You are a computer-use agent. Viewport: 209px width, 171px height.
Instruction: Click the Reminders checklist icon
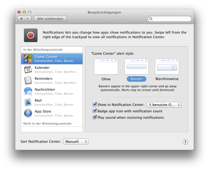tap(28, 80)
